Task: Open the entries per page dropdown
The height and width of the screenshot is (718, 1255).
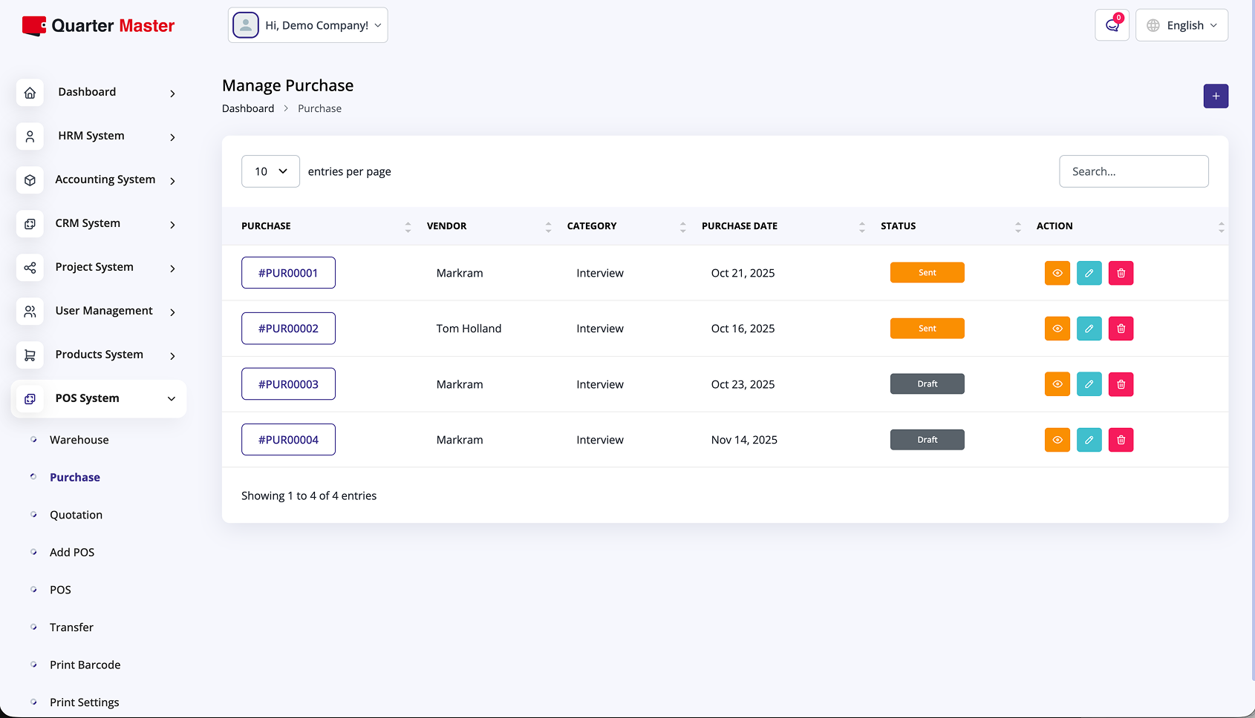Action: pyautogui.click(x=270, y=171)
